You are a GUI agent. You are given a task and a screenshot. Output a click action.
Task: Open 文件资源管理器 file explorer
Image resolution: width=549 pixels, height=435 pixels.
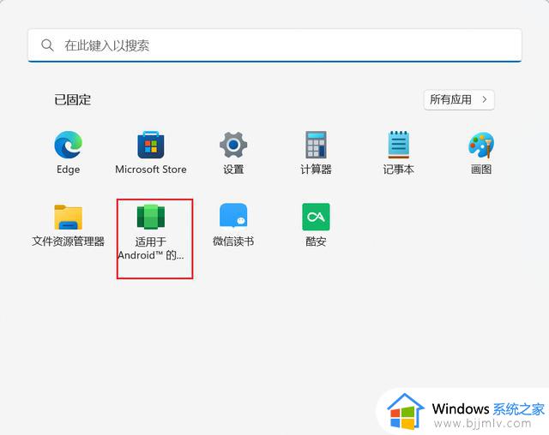[x=69, y=217]
